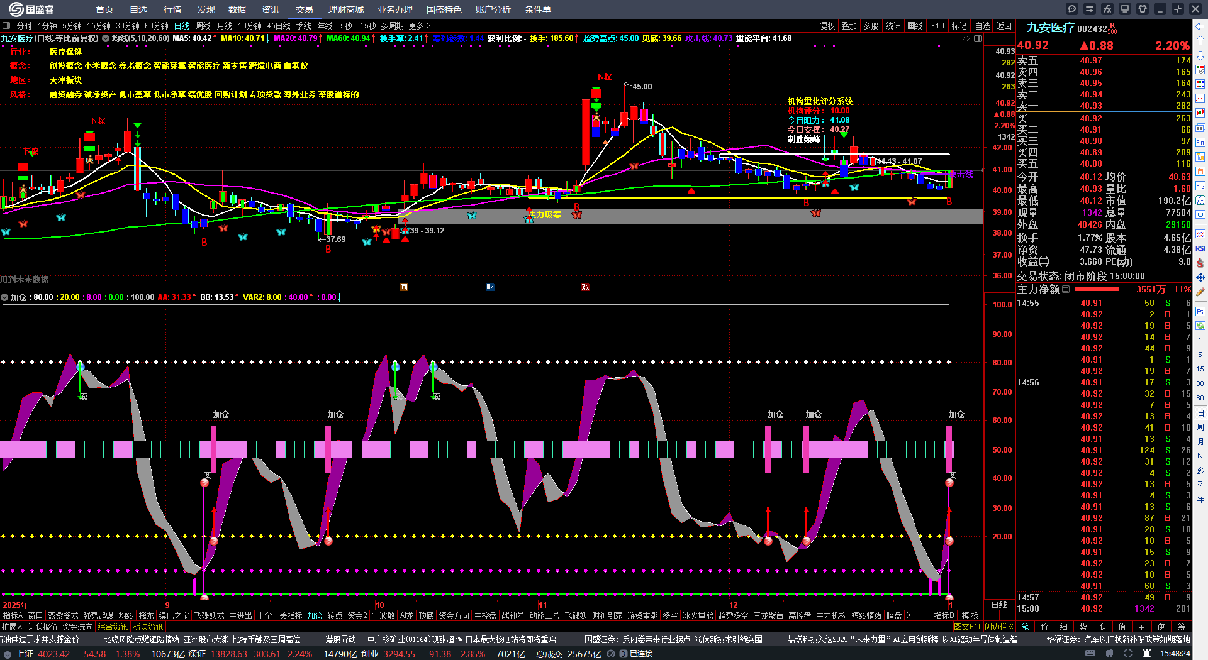Open the 交易 menu
This screenshot has height=660, width=1208.
[305, 9]
